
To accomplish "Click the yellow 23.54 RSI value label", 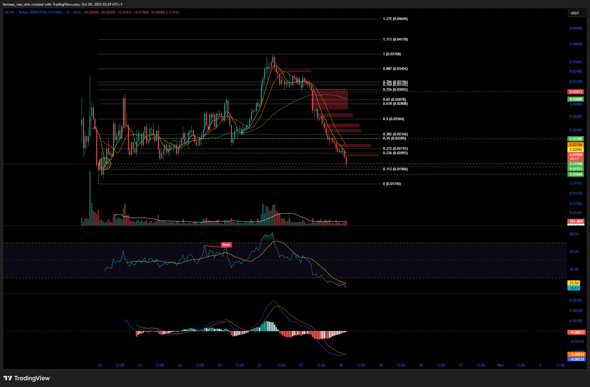I will pyautogui.click(x=573, y=283).
